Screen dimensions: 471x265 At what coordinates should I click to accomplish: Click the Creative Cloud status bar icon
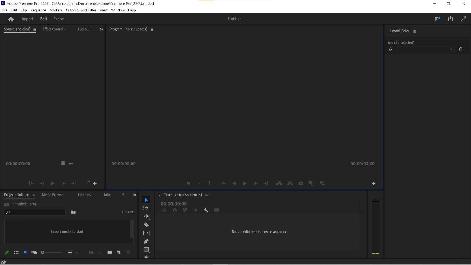click(x=3, y=262)
